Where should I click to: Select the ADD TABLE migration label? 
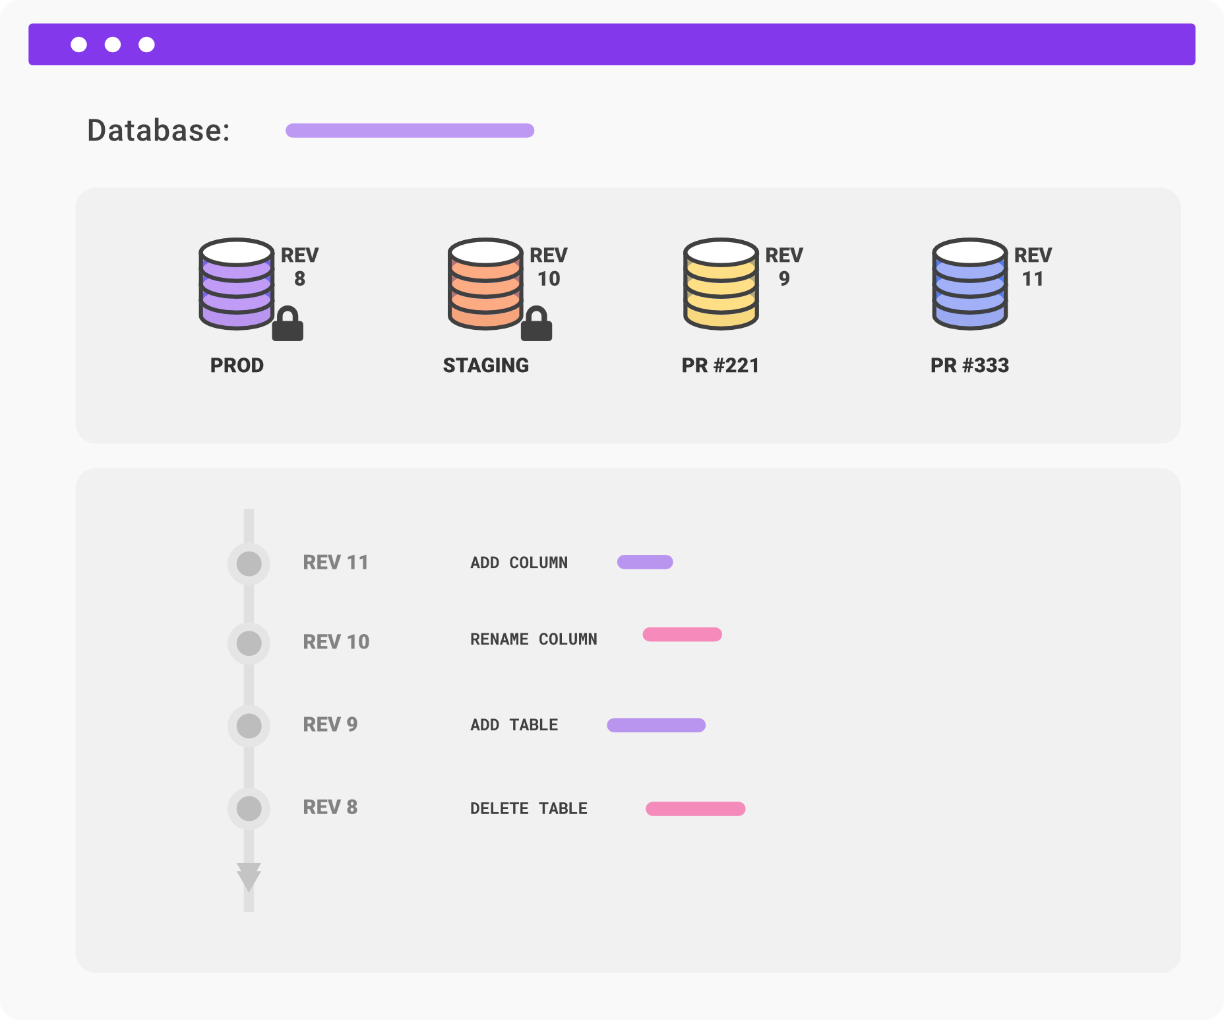[514, 725]
